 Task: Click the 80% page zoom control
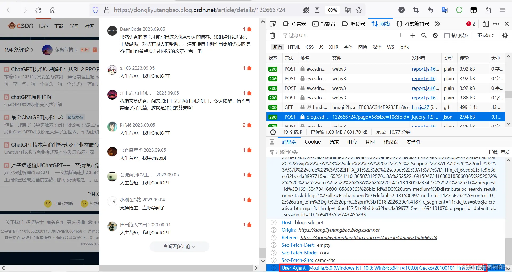click(332, 10)
